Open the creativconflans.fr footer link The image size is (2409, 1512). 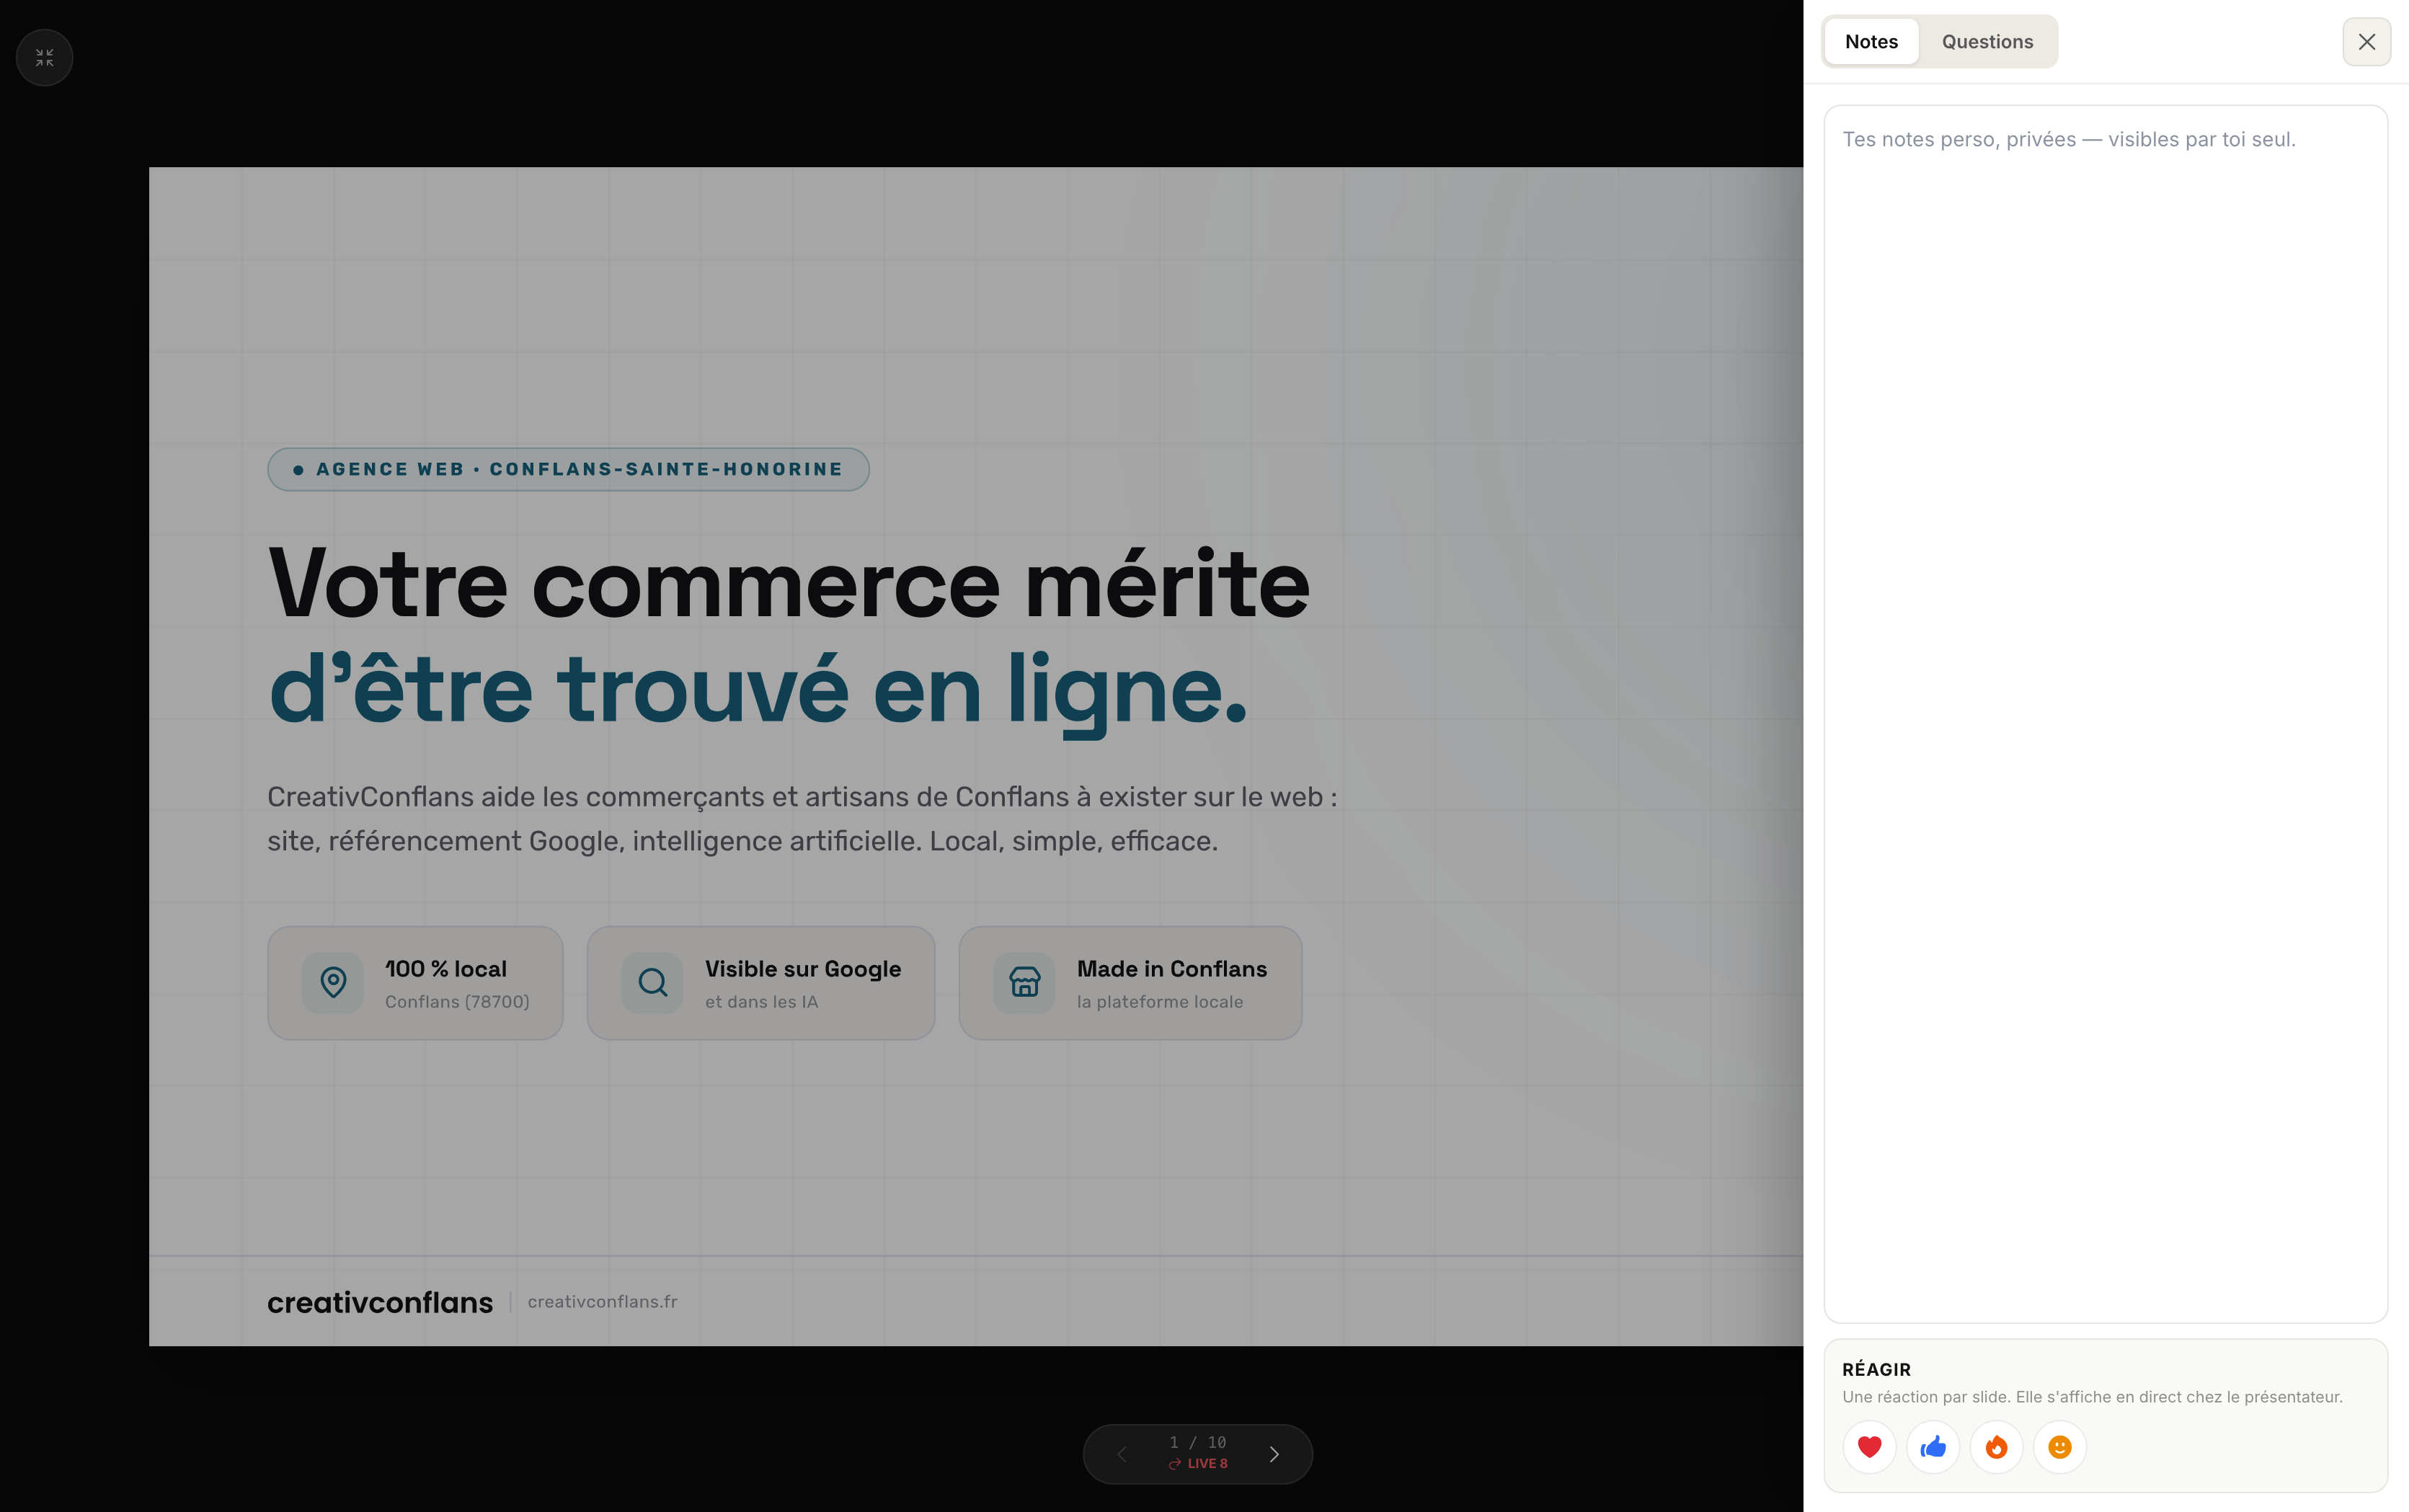tap(602, 1302)
